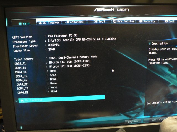Click the Advanced star icon
The image size is (177, 132).
coord(67,22)
